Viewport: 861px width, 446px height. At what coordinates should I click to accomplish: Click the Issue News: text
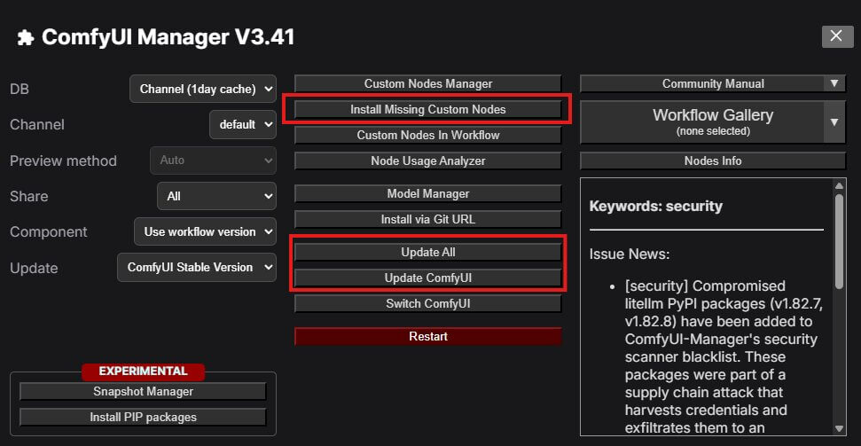[630, 254]
